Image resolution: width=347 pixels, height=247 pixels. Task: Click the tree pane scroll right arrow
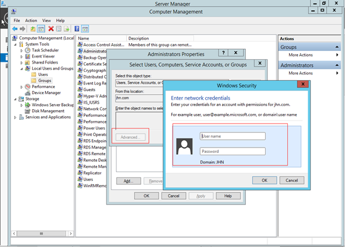tap(71, 233)
